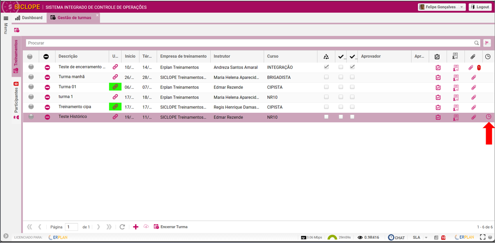Image resolution: width=495 pixels, height=243 pixels.
Task: Click the link icon for Teste de encerramento
Action: [115, 67]
